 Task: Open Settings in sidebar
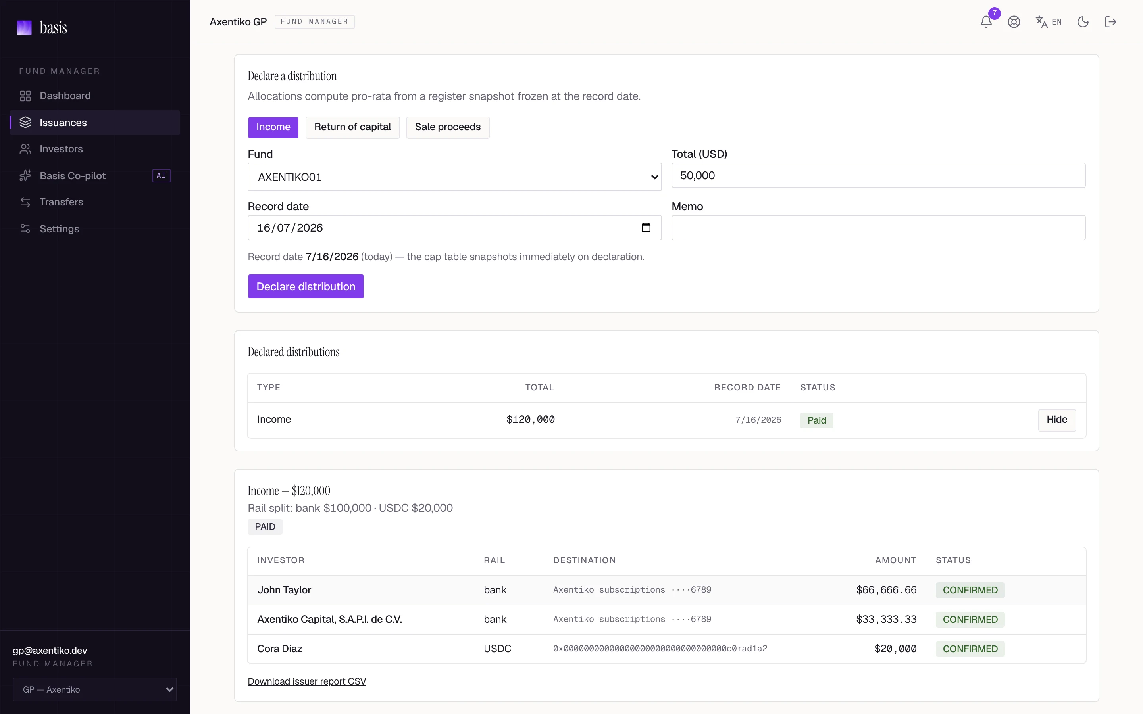click(x=94, y=229)
